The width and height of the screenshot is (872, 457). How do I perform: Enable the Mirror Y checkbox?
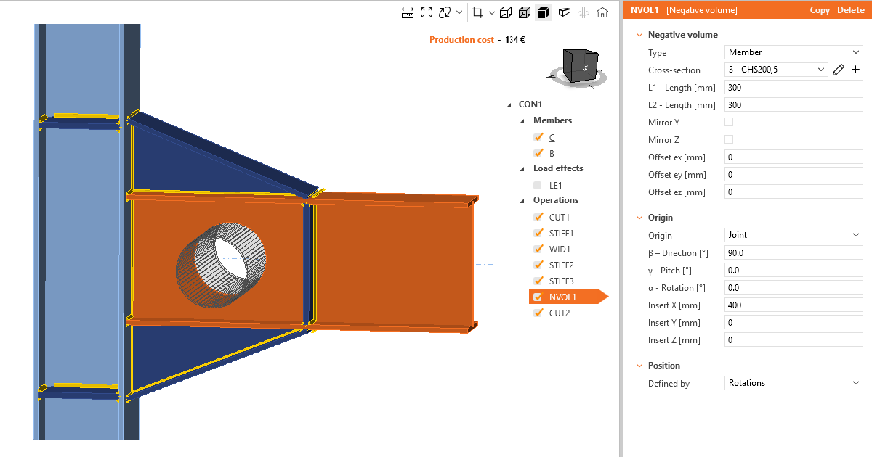pyautogui.click(x=729, y=122)
